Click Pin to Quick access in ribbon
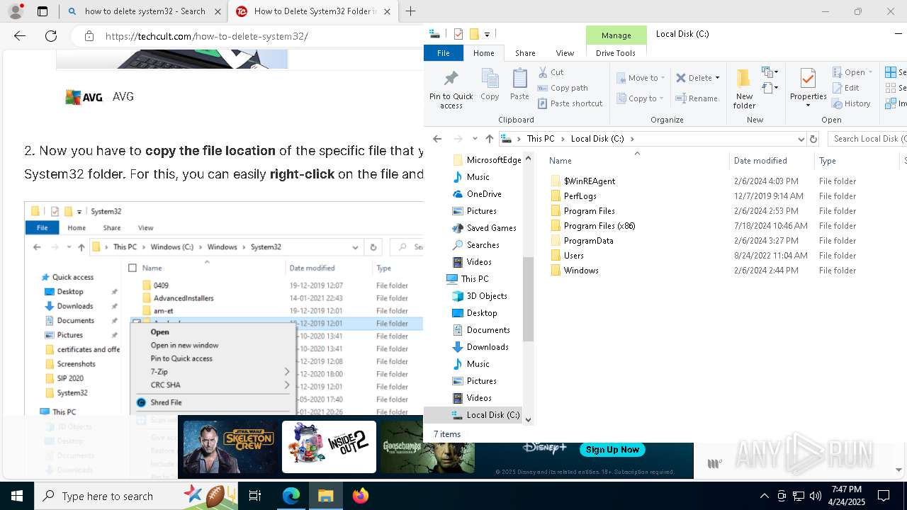Viewport: 907px width, 510px height. point(451,89)
